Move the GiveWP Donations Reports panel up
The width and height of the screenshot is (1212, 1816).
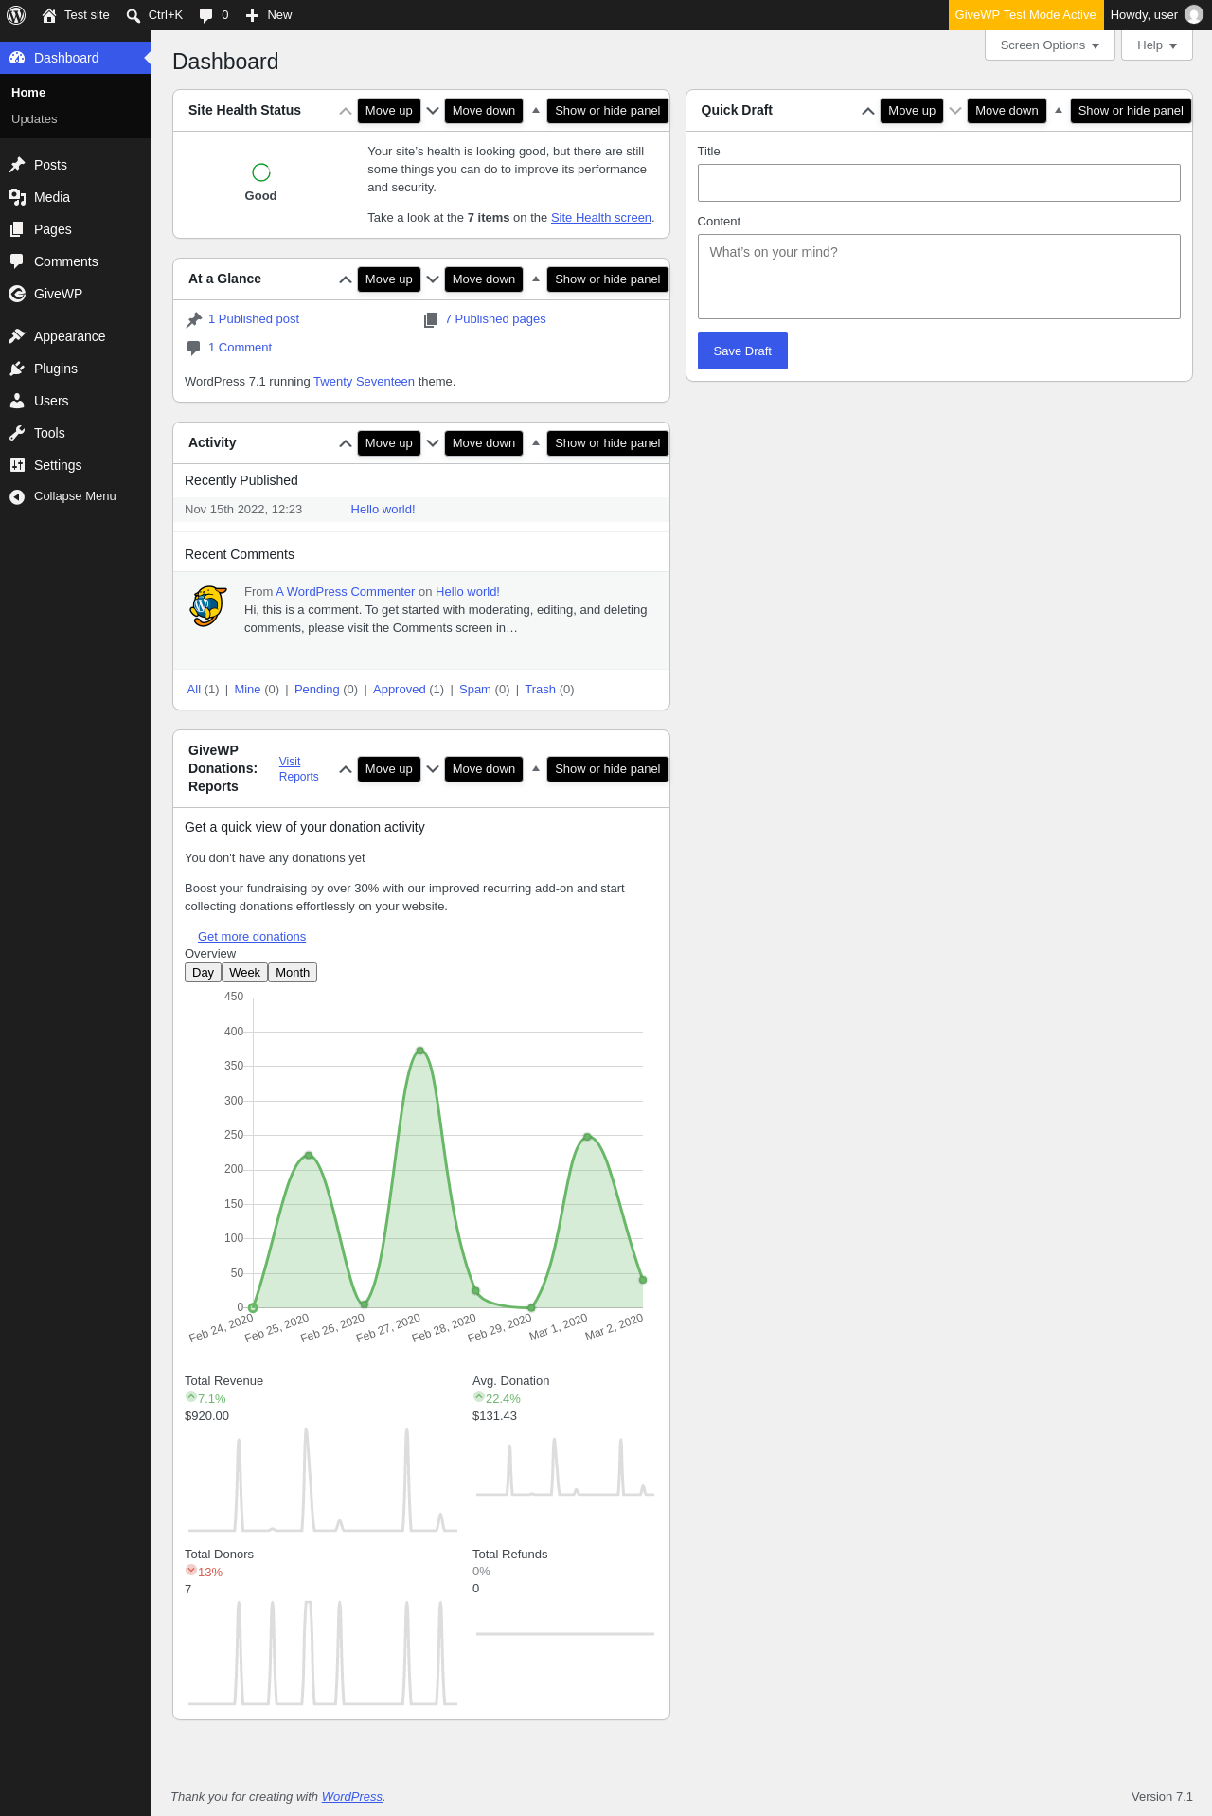tap(346, 769)
